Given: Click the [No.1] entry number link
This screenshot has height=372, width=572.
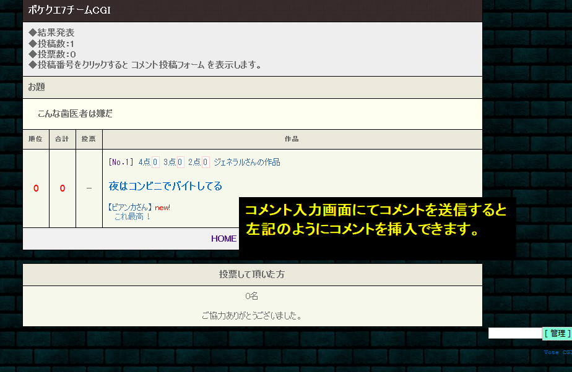Looking at the screenshot, I should [x=121, y=163].
